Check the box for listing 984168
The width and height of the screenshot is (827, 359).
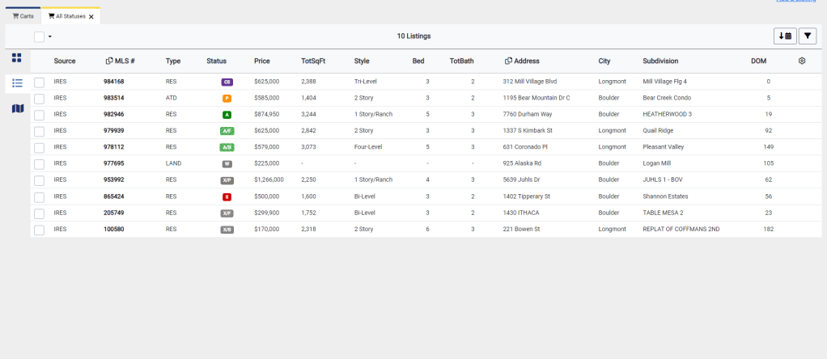click(39, 82)
